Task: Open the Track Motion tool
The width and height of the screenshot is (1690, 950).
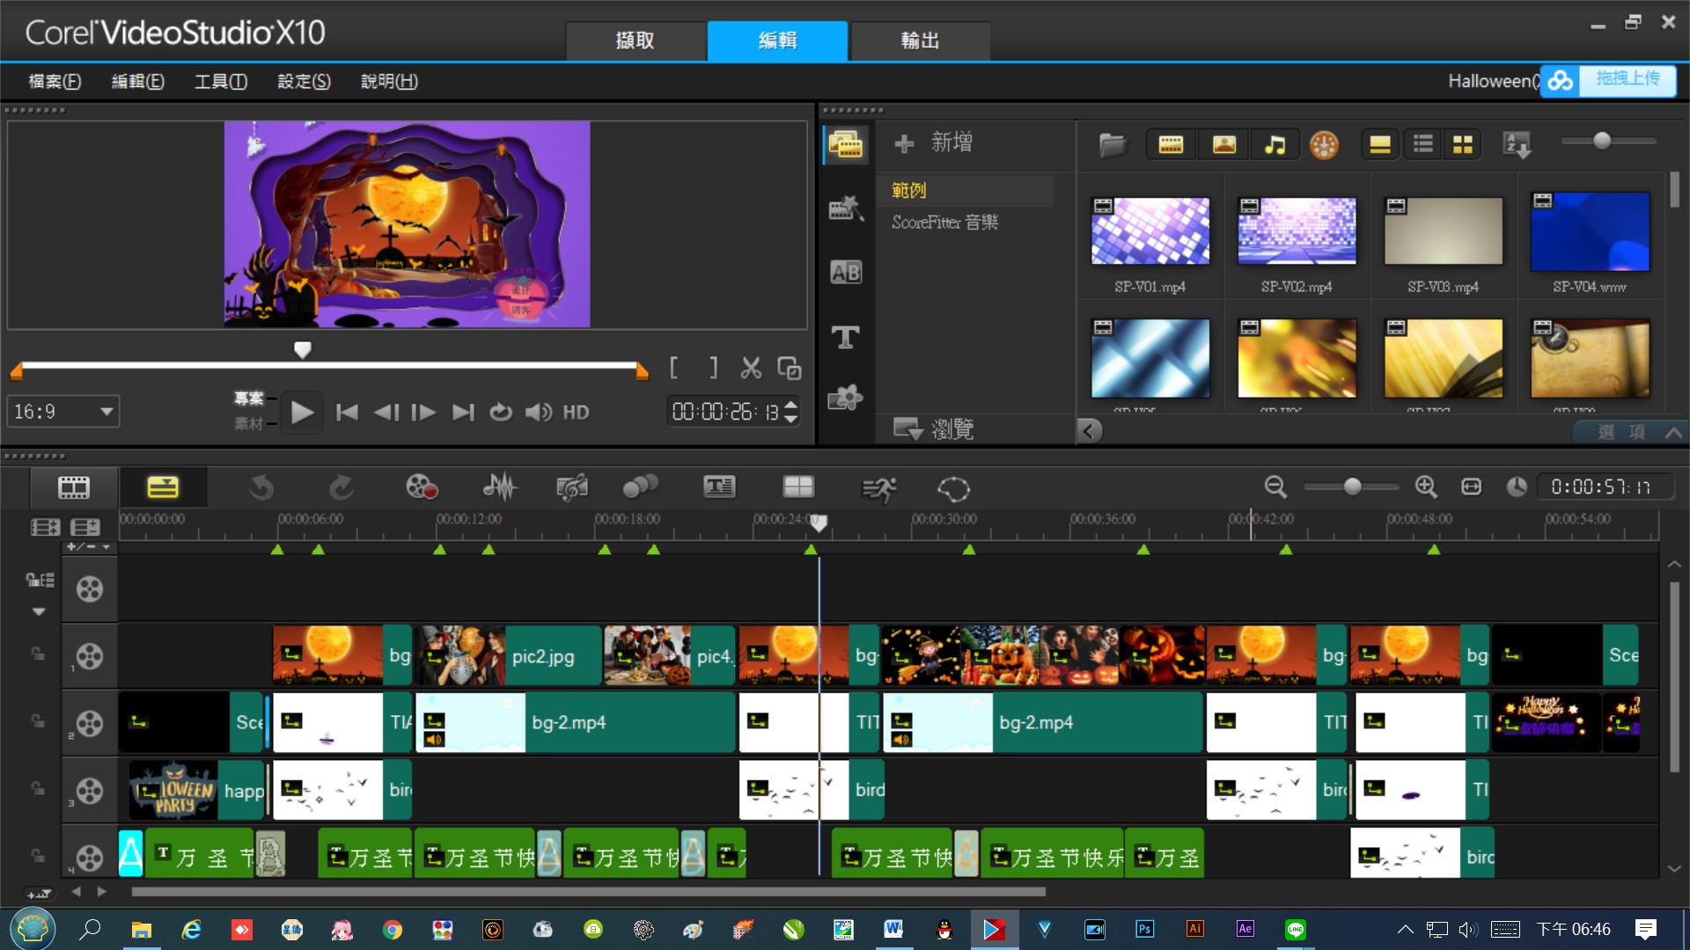Action: (x=640, y=487)
